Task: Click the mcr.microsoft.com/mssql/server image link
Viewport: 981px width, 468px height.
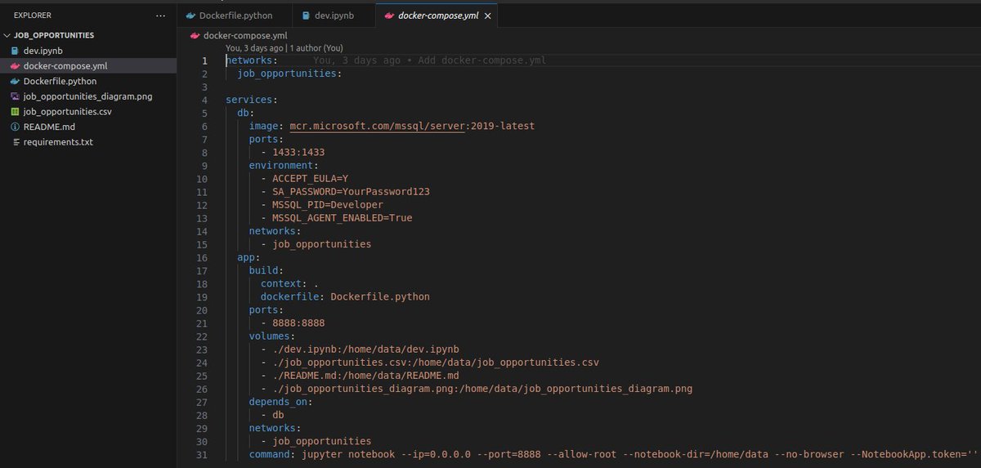Action: pyautogui.click(x=378, y=126)
